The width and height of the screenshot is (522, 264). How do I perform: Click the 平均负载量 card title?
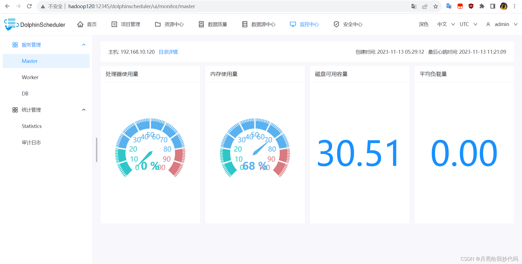tap(433, 74)
